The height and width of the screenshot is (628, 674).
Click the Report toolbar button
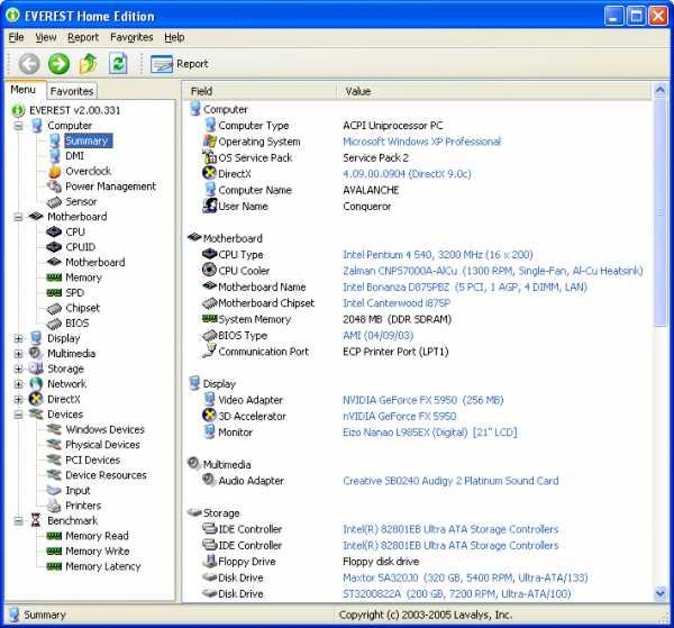pos(179,64)
